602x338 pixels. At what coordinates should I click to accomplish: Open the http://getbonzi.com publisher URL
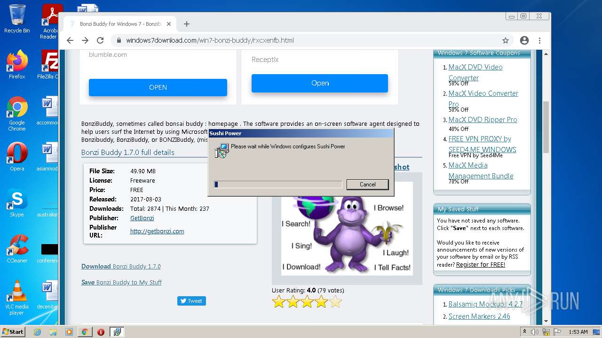click(157, 231)
